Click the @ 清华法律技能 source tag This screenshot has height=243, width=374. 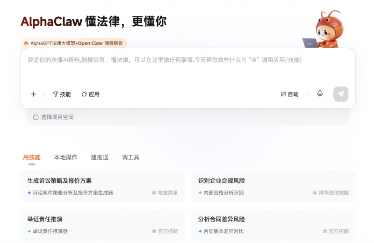(331, 193)
